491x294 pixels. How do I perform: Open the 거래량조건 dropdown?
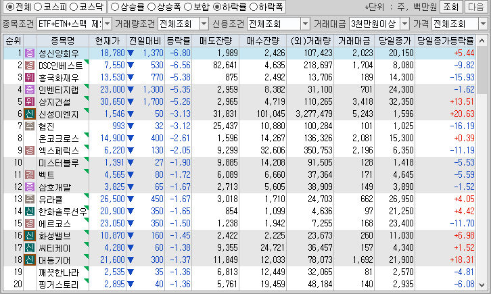pos(204,24)
